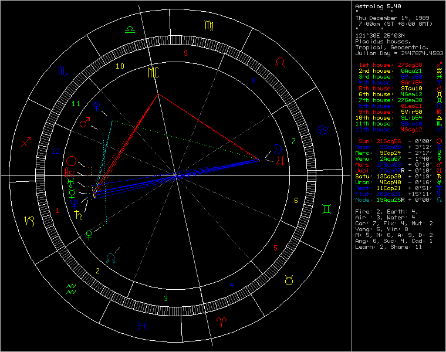Click house number 11 in the wheel
The height and width of the screenshot is (352, 446).
tap(76, 104)
